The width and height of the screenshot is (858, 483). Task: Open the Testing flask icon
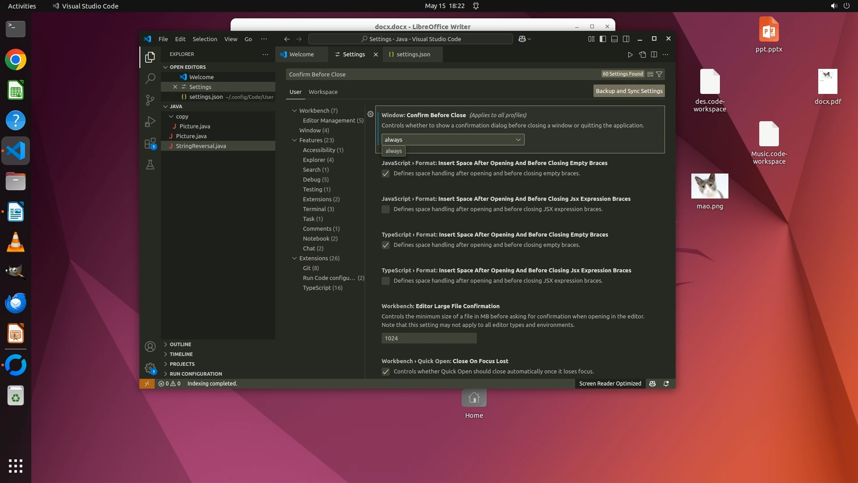click(x=150, y=165)
